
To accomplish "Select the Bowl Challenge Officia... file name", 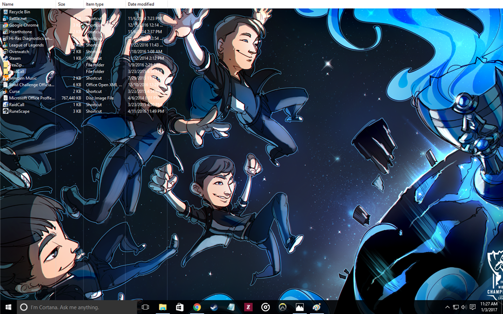I will click(31, 85).
